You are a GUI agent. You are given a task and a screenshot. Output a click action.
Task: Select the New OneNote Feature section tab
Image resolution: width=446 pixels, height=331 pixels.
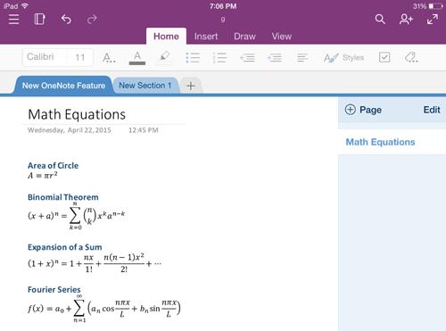coord(63,86)
